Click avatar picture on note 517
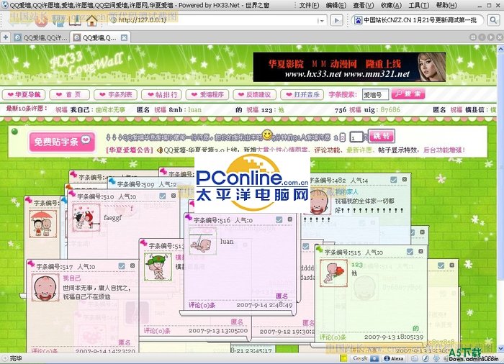Image resolution: width=504 pixels, height=364 pixels. (x=45, y=288)
